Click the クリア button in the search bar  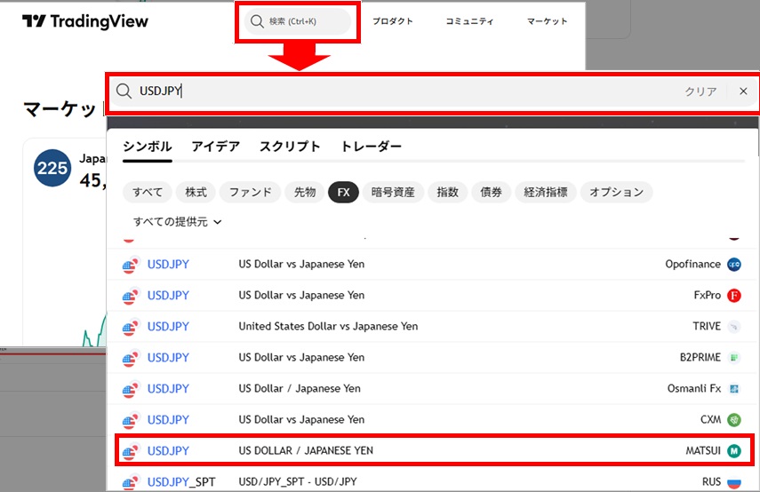point(700,91)
